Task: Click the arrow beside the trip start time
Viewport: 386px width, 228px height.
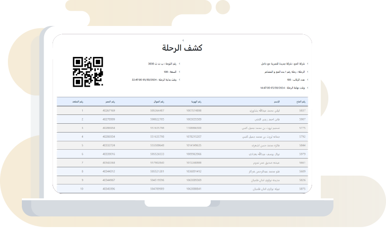Action: (180, 80)
